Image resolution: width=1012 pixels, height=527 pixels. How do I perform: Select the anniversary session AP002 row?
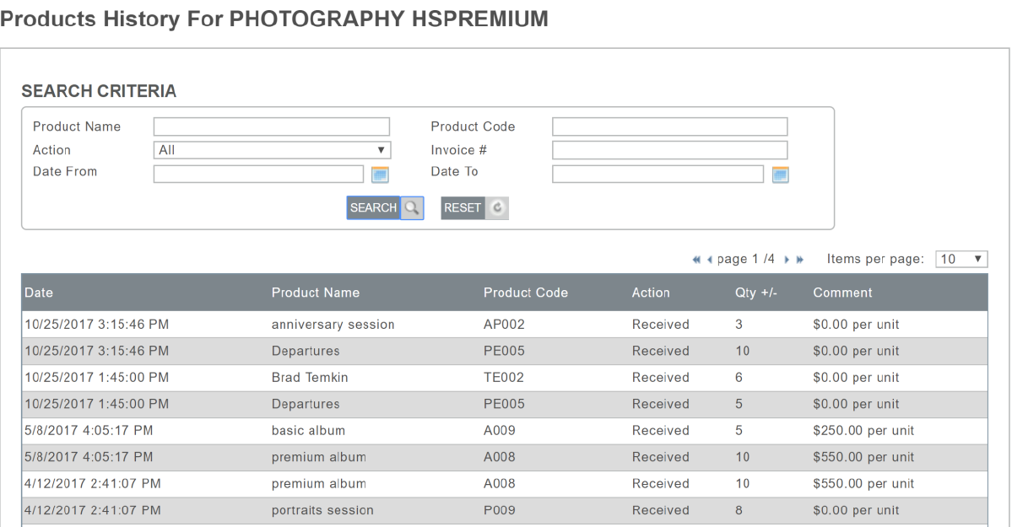(x=333, y=324)
